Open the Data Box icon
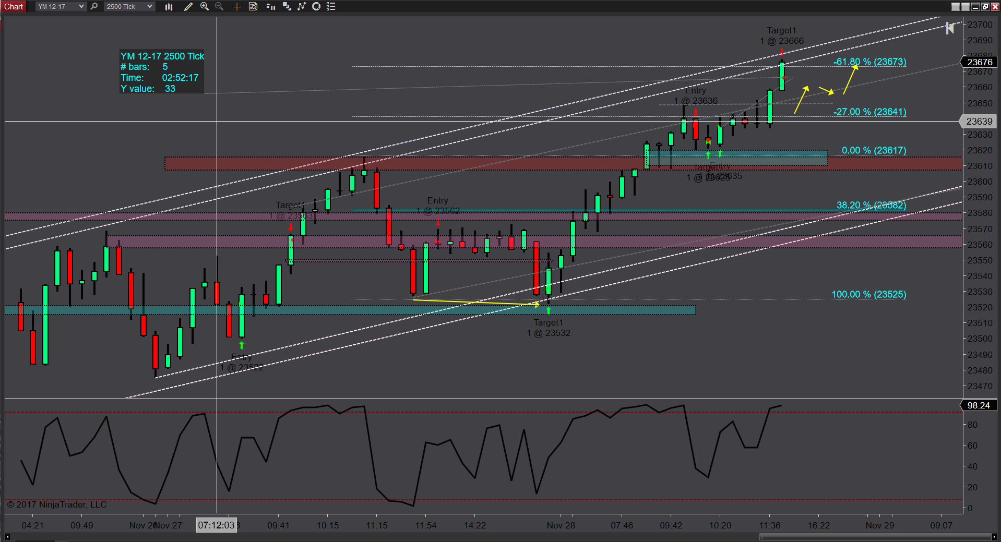The width and height of the screenshot is (1001, 542). [253, 6]
